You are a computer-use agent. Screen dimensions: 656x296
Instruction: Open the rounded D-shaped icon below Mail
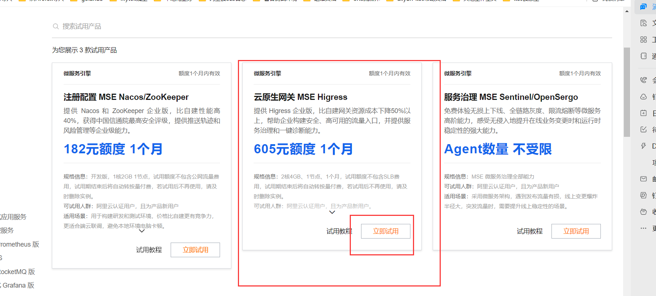point(644,195)
